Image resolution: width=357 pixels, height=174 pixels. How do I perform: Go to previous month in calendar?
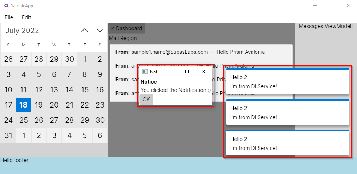click(85, 30)
